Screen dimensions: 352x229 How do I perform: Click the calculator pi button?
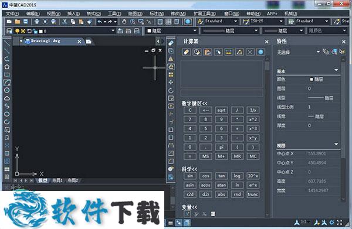[x=221, y=147]
